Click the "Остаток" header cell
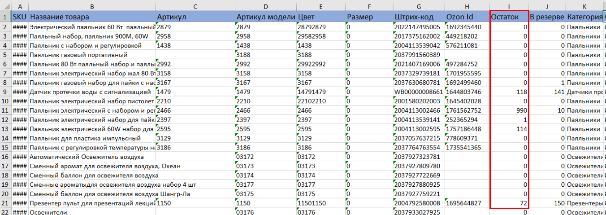The image size is (606, 215). [509, 17]
